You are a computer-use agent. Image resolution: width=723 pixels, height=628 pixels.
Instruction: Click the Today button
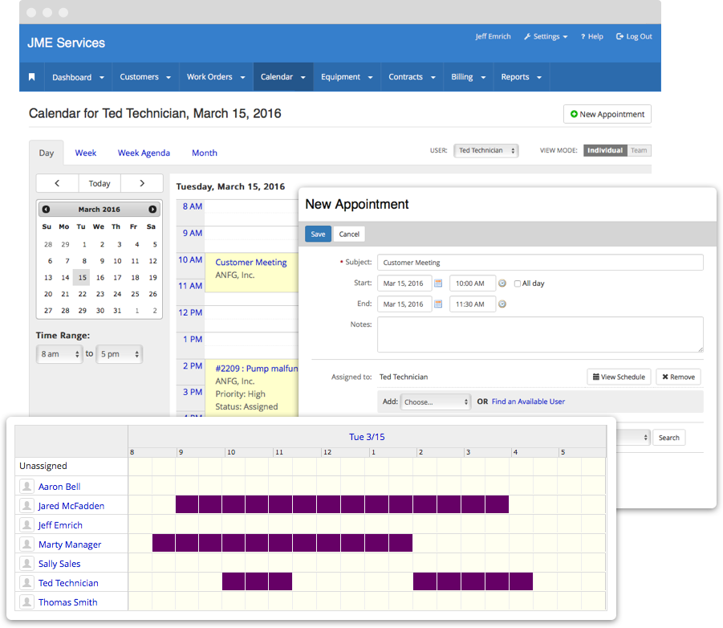pos(100,183)
